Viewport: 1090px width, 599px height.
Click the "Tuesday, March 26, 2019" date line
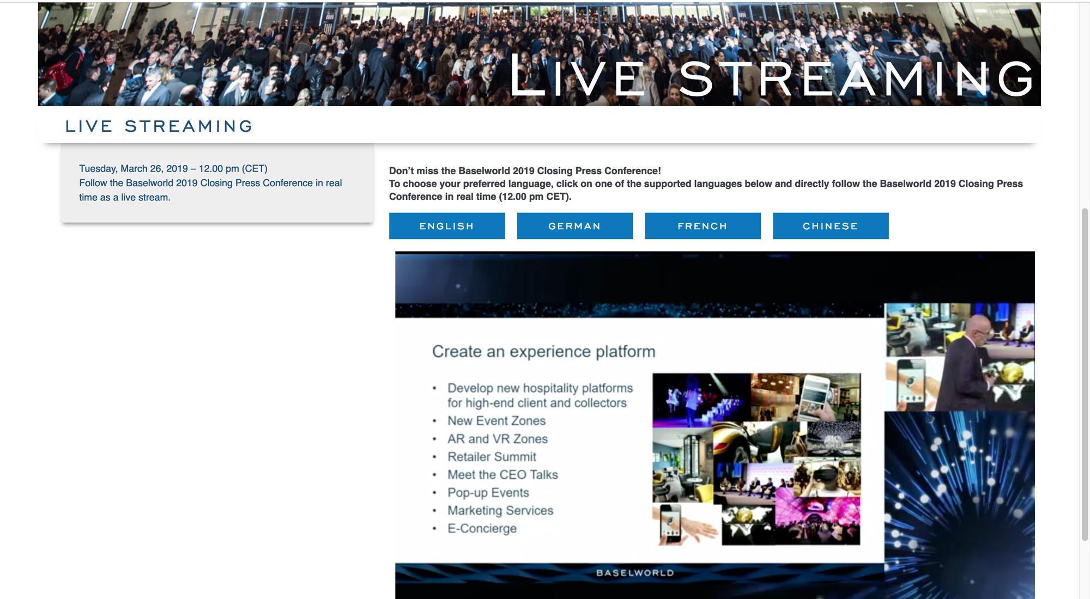(x=173, y=169)
